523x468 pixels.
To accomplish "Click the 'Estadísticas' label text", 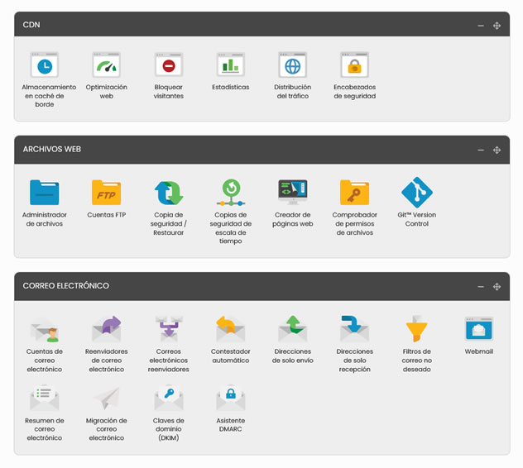I will click(231, 87).
